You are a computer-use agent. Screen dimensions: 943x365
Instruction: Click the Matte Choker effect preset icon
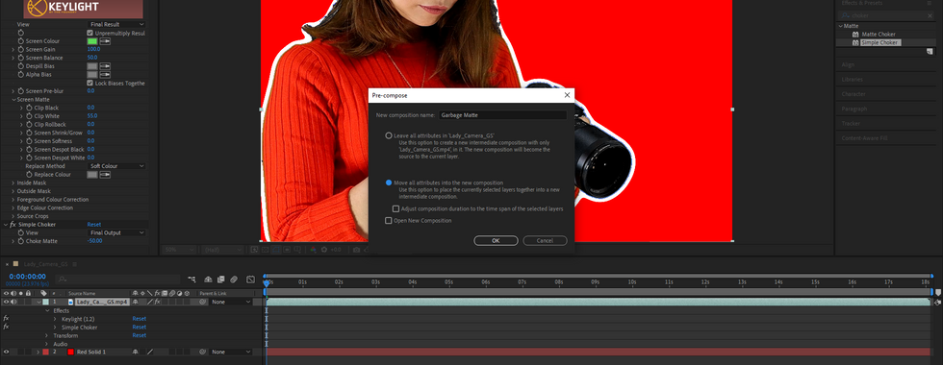[855, 35]
